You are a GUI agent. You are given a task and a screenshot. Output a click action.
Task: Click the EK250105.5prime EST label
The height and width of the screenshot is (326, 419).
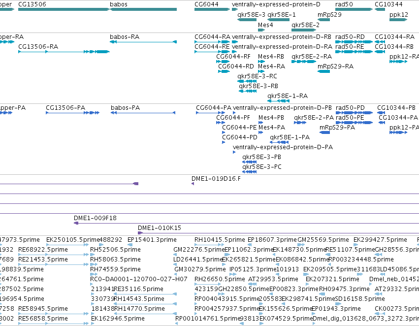73,240
